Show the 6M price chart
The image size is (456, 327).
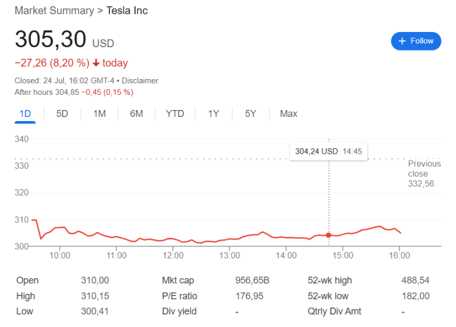tap(136, 113)
